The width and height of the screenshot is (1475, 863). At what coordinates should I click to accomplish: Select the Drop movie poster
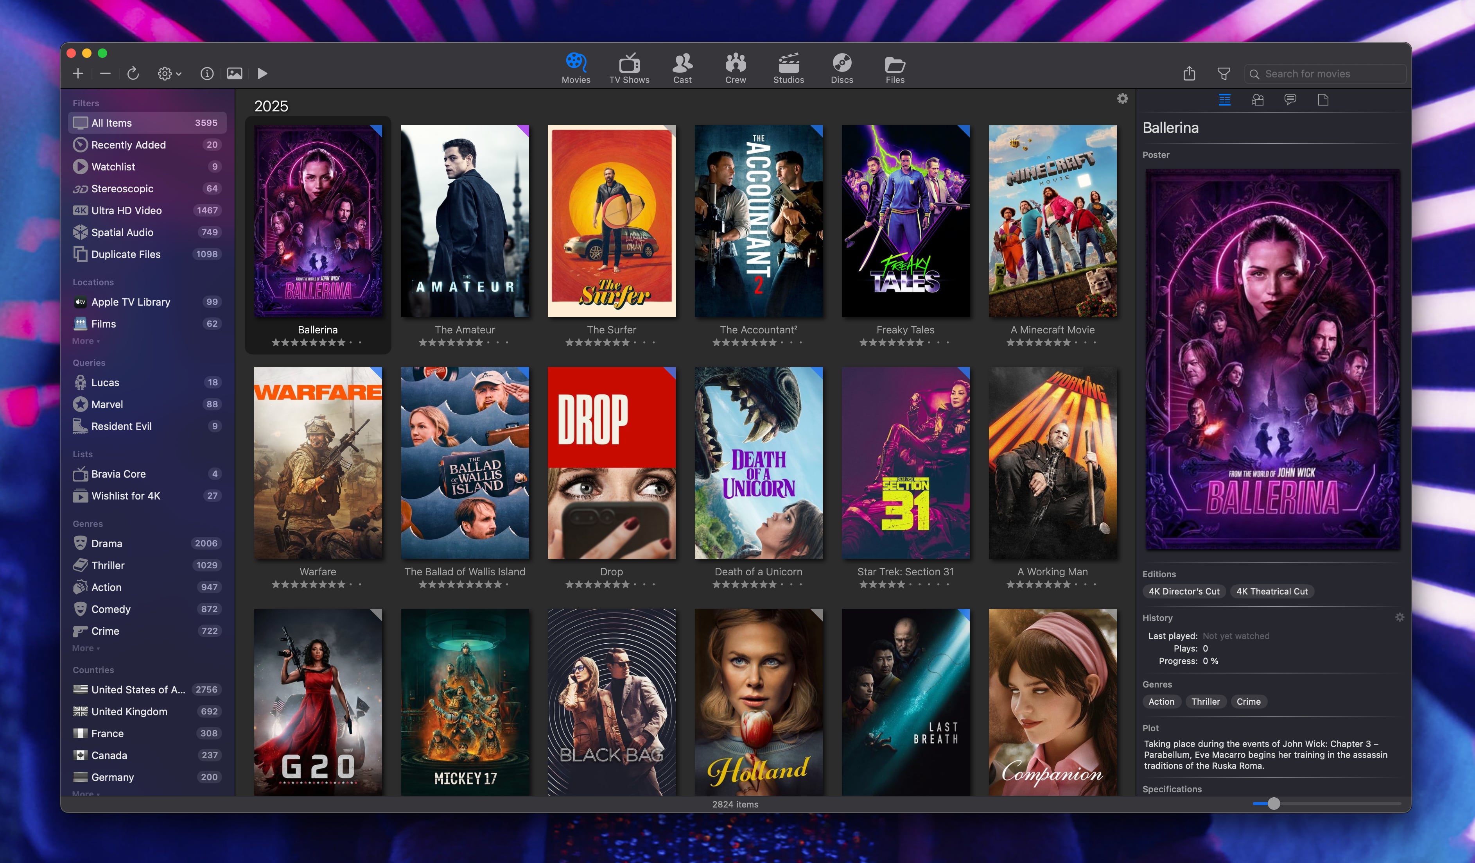[x=612, y=463]
